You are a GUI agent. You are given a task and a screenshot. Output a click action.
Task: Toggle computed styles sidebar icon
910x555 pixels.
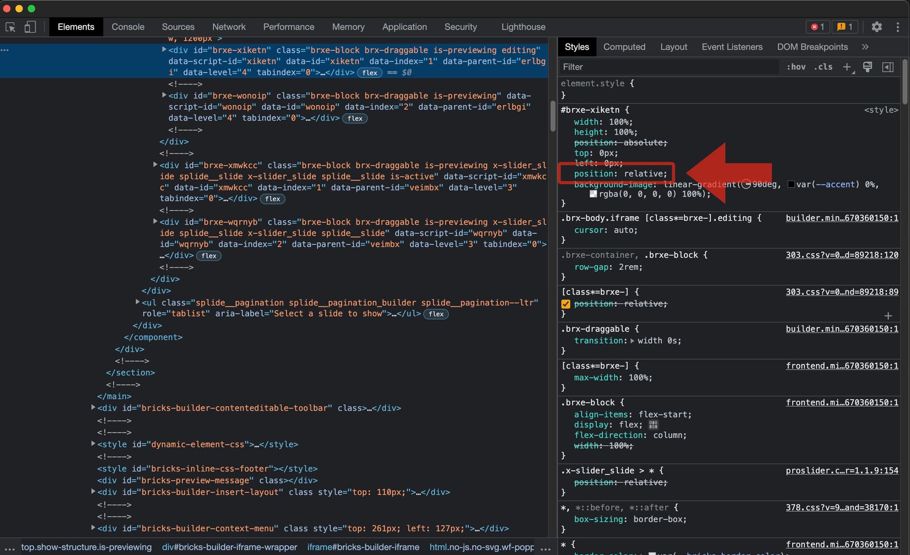pos(888,67)
